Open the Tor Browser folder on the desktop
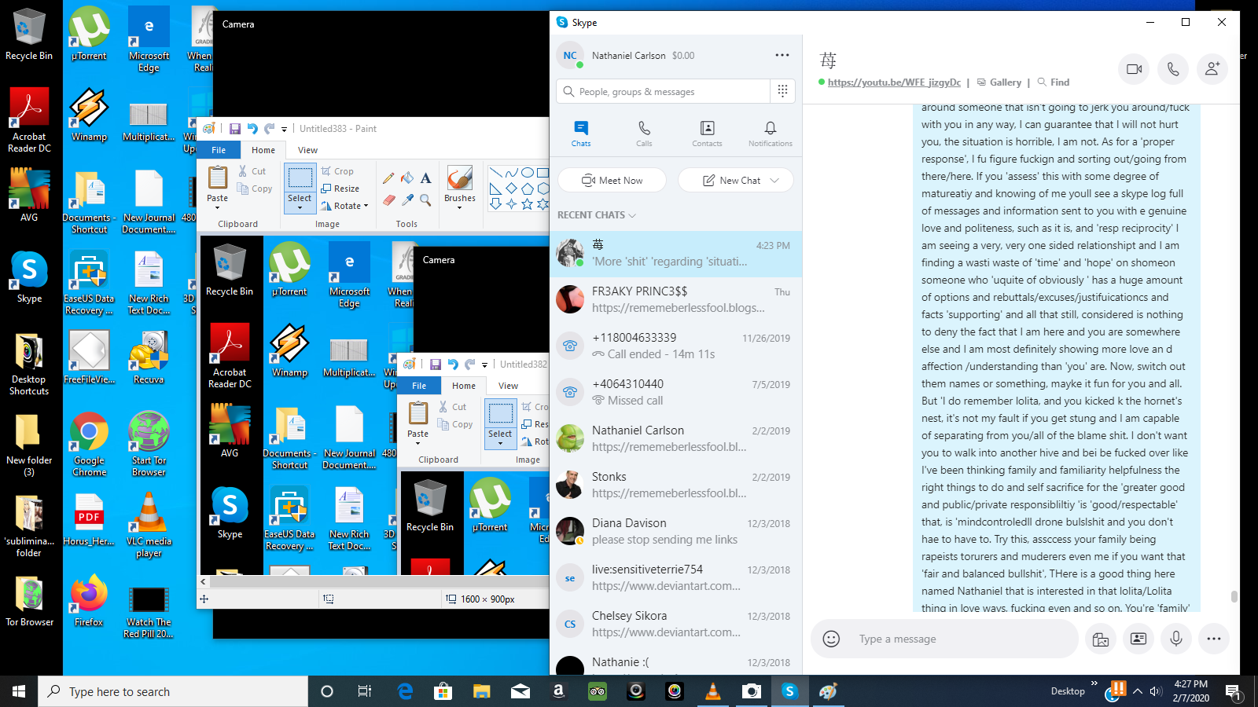Screen dimensions: 1258x707 [29, 600]
